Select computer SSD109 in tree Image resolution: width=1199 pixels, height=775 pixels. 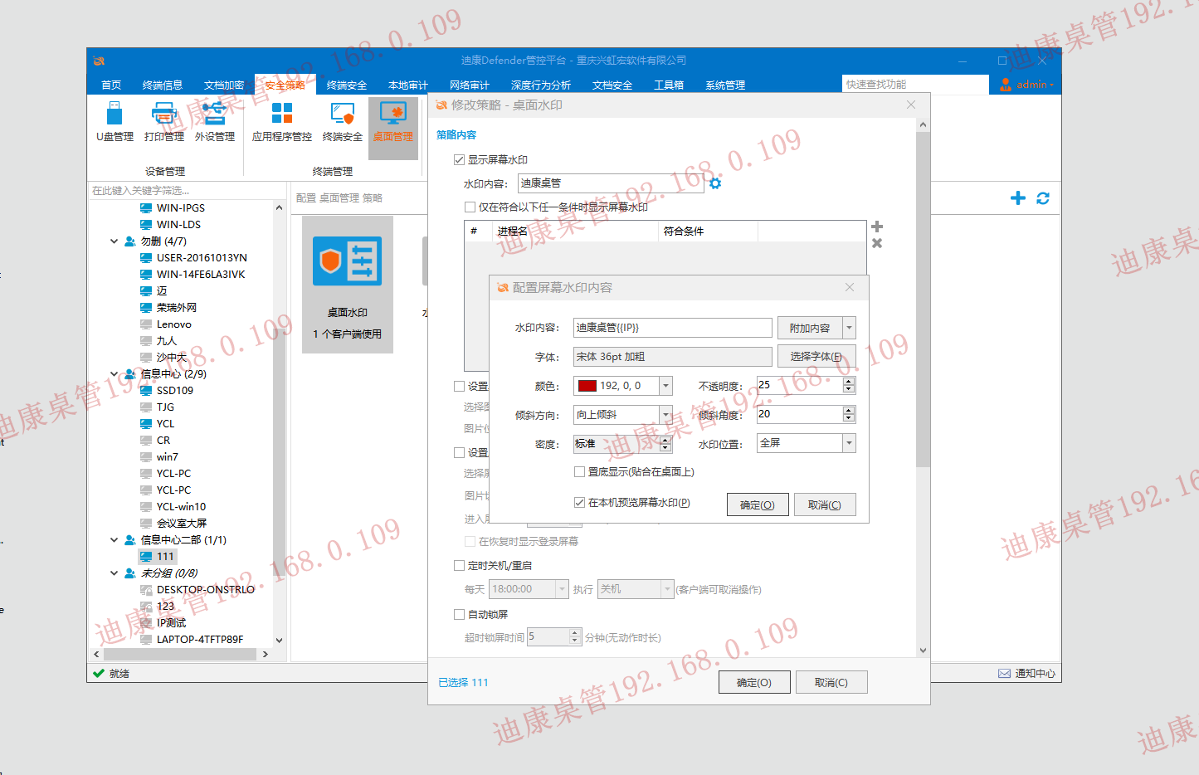pyautogui.click(x=175, y=391)
